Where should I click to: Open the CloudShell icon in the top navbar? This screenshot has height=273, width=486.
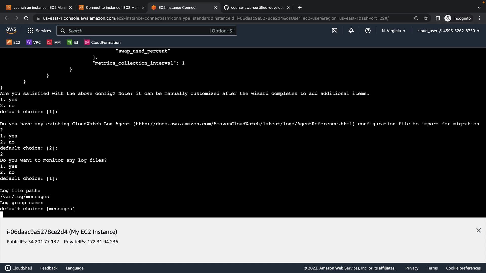point(334,31)
